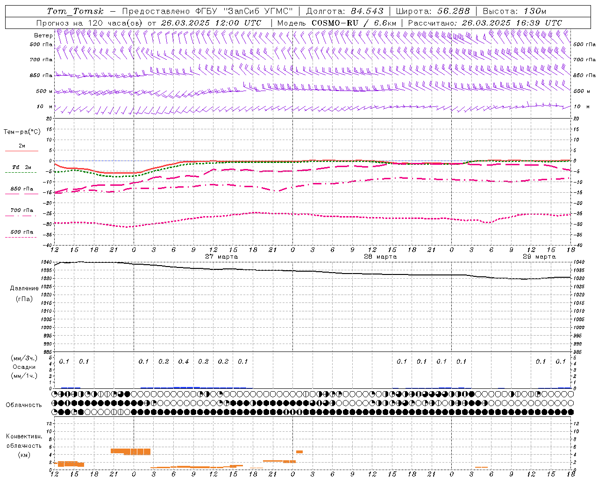598x478 pixels.
Task: Click the (мм/1ч.) precipitation unit label
Action: 24,375
